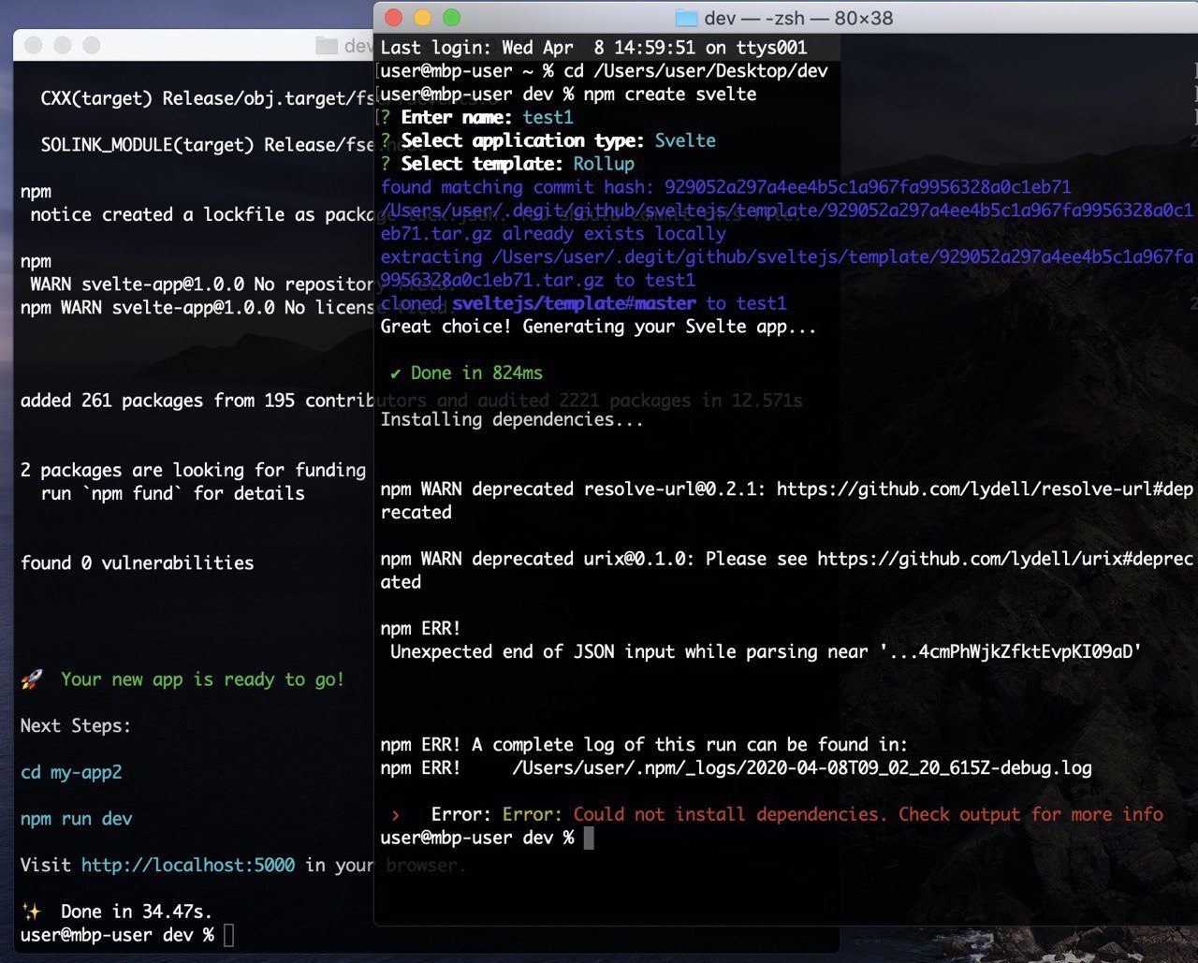Click the sparkles emoji next to 'Done in 34.47s'
Viewport: 1198px width, 963px height.
(32, 912)
